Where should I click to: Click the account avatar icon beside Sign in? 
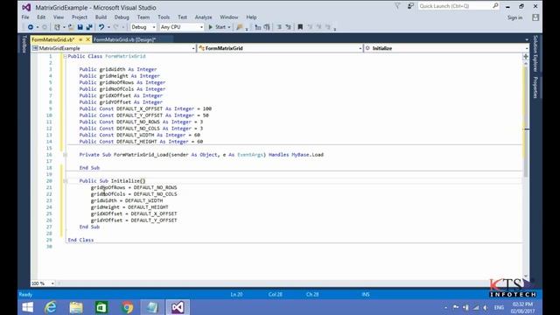pos(535,17)
